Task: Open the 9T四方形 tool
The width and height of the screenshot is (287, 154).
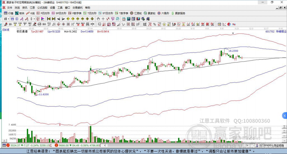Action: click(x=106, y=13)
